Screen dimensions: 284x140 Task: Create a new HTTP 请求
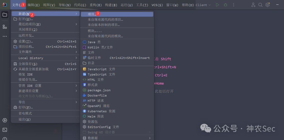coord(117,101)
